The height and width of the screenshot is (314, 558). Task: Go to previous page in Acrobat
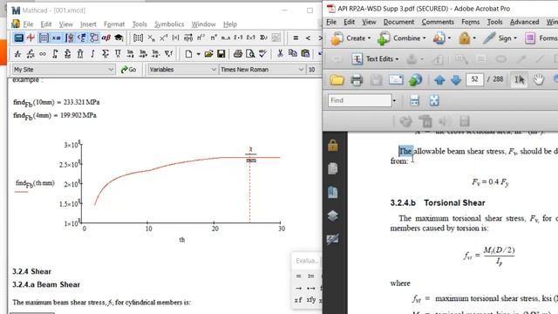tap(439, 79)
